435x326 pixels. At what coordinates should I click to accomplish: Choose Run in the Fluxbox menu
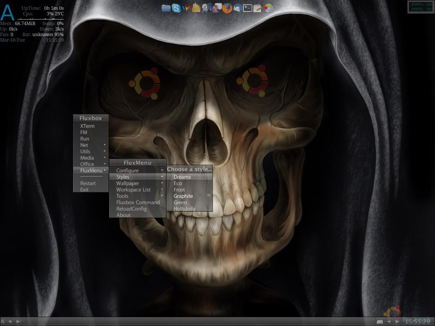click(91, 139)
